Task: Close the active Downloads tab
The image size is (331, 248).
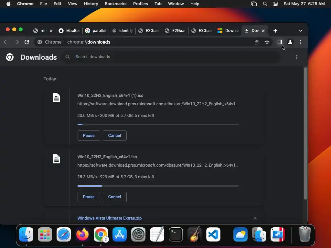Action: point(263,31)
